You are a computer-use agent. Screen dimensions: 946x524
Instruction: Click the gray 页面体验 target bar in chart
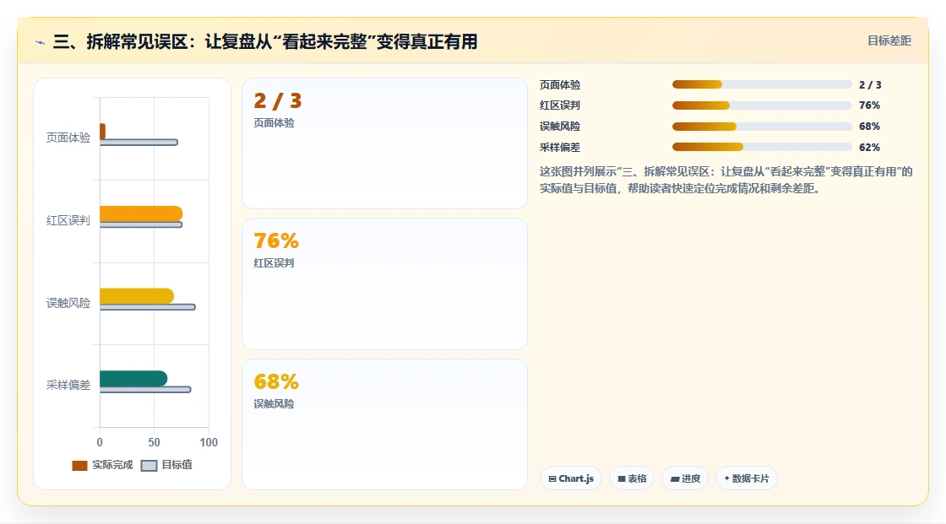point(139,143)
